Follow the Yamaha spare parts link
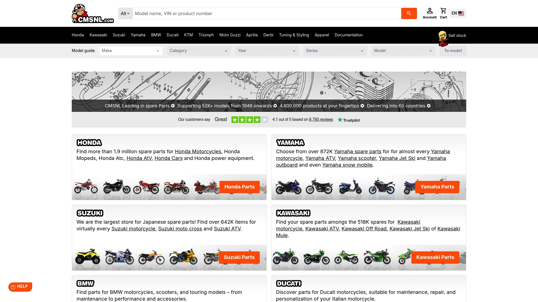Viewport: 538px width, 302px height. click(358, 152)
